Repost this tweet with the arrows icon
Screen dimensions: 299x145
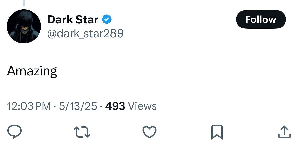[82, 132]
